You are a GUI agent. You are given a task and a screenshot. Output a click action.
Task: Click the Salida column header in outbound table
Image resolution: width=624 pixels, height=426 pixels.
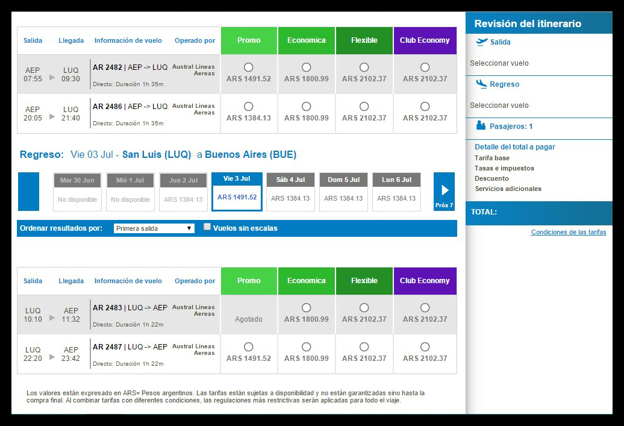click(x=33, y=41)
